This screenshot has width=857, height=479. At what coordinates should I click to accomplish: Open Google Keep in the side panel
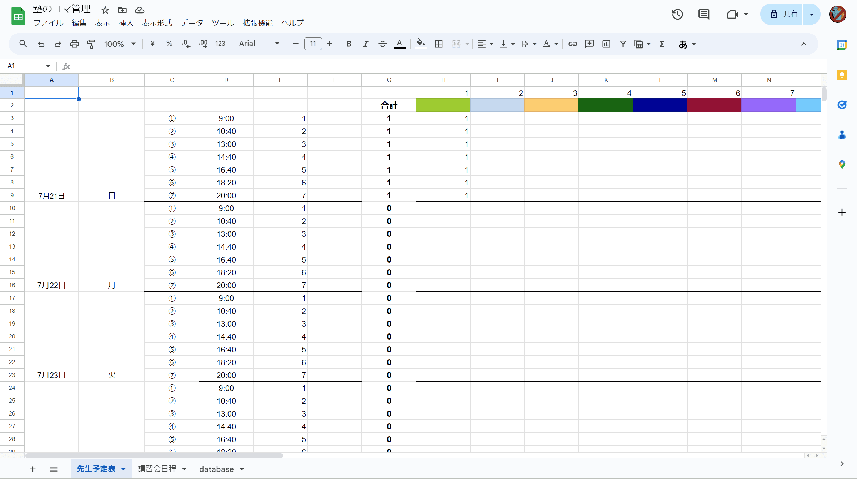point(842,75)
